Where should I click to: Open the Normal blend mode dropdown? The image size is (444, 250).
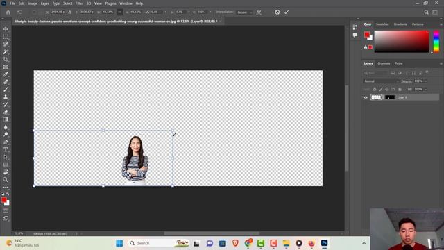[381, 81]
